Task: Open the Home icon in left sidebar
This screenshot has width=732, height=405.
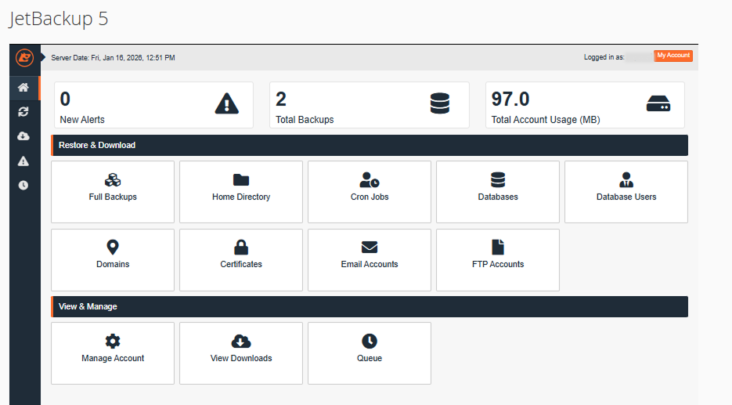Action: [23, 88]
